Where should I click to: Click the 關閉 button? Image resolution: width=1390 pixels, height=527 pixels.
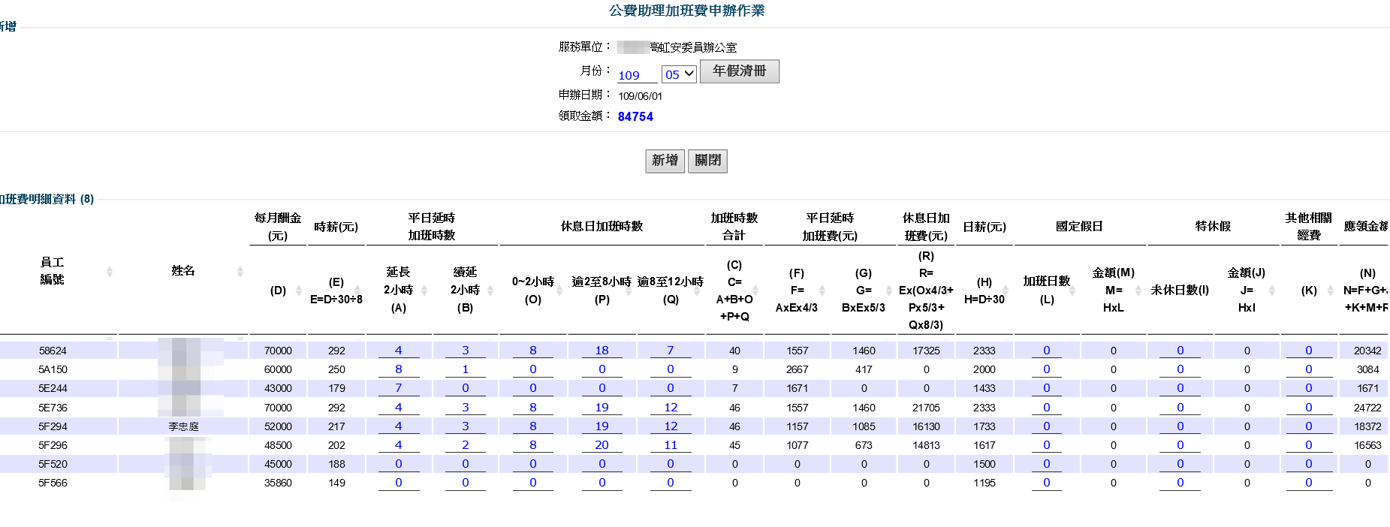[707, 161]
